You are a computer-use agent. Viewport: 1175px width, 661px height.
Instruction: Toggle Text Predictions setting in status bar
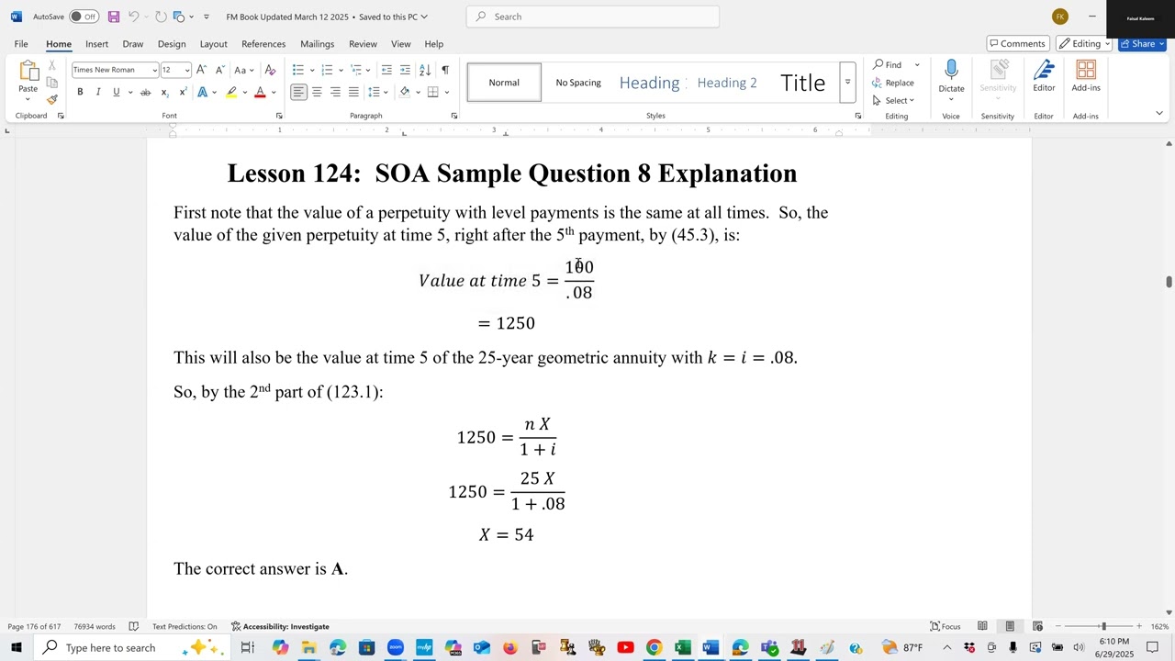[x=185, y=626]
